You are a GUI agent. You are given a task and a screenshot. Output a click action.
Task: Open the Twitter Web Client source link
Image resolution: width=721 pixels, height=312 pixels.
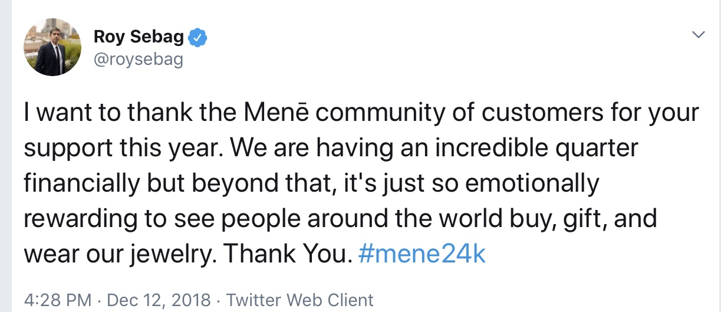300,300
